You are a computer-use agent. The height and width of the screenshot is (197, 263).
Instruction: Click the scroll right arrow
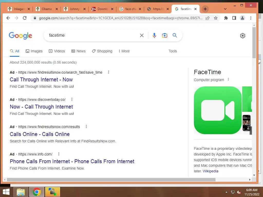(x=250, y=180)
